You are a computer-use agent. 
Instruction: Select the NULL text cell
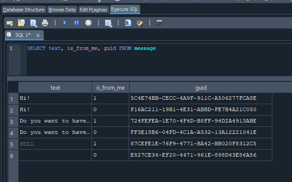tap(55, 143)
